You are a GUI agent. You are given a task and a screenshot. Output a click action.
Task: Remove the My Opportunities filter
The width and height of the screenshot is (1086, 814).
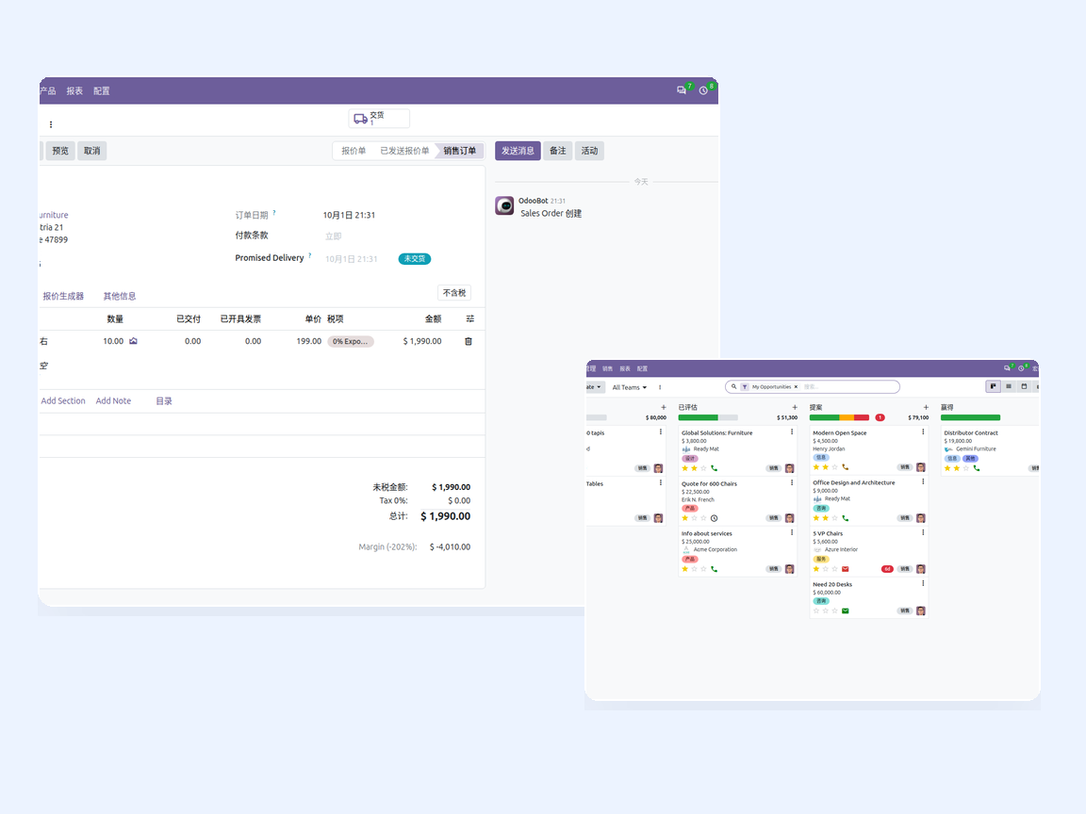[796, 387]
